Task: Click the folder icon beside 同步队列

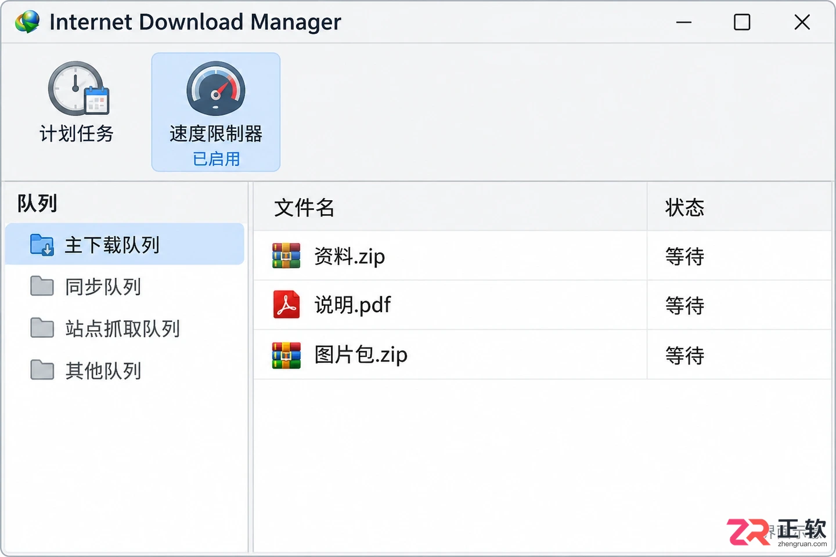Action: coord(42,286)
